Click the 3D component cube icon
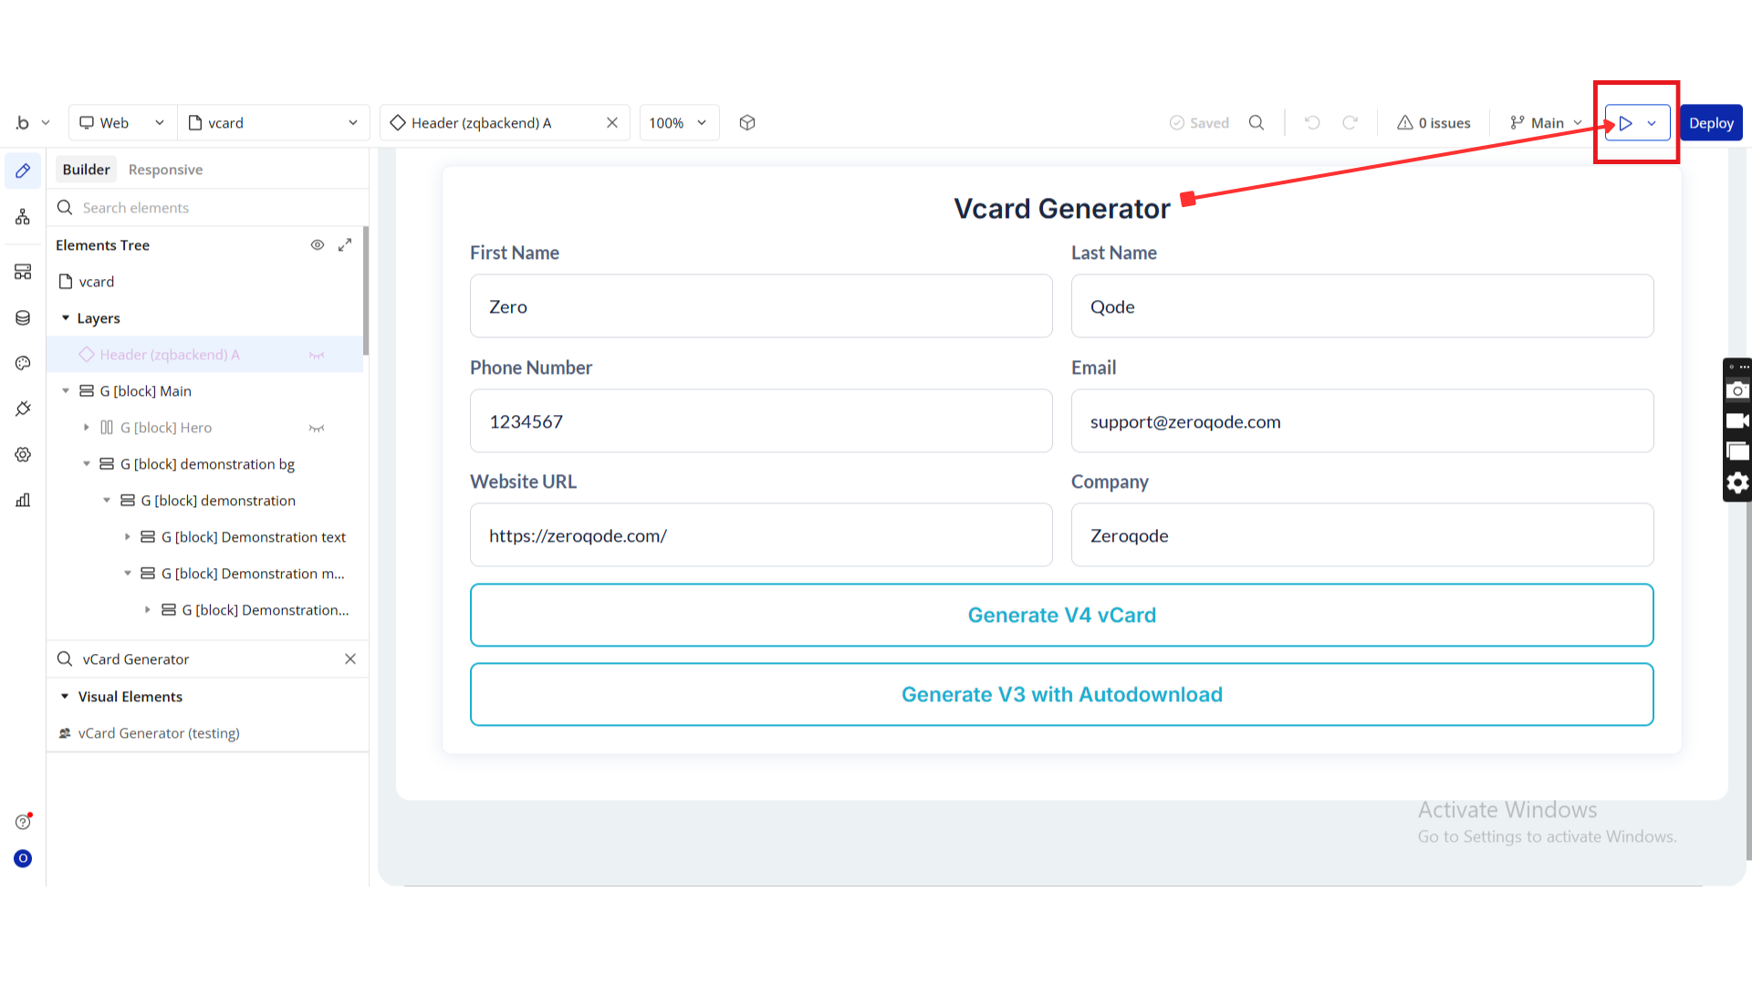 (747, 123)
